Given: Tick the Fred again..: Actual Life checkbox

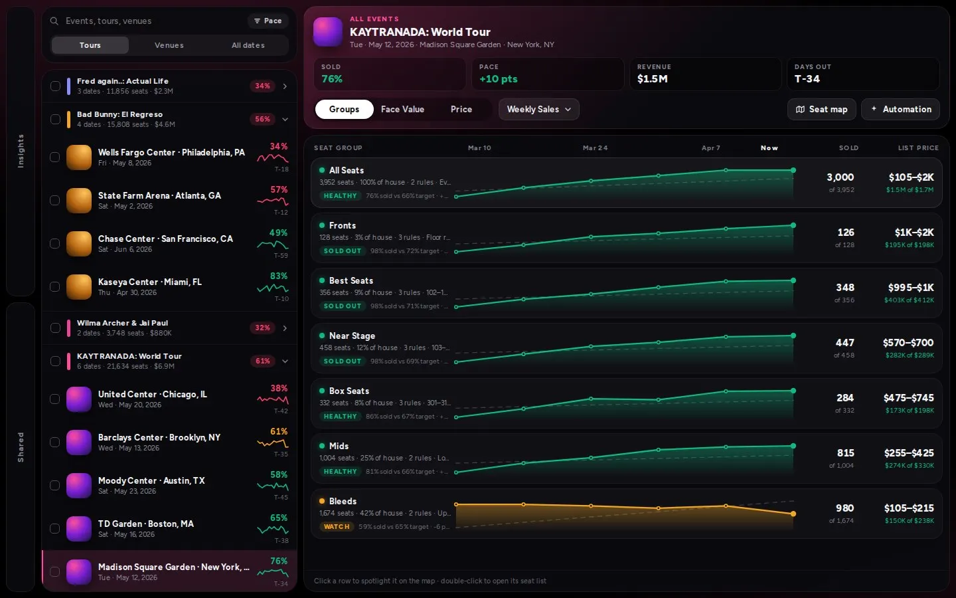Looking at the screenshot, I should coord(55,86).
